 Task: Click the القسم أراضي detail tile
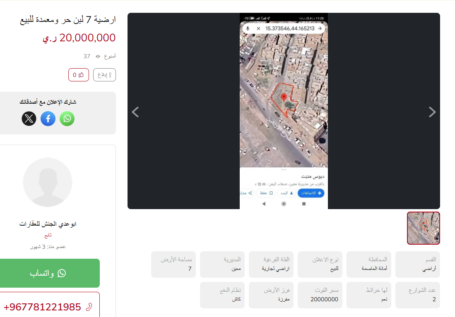[x=418, y=265]
